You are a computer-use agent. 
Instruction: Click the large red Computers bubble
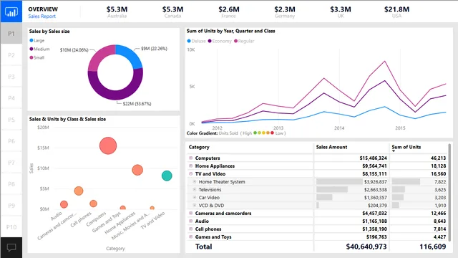click(108, 145)
